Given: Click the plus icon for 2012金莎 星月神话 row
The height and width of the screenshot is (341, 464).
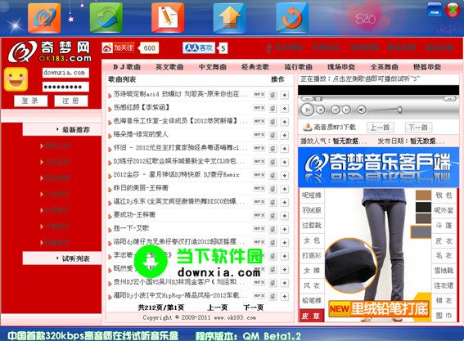Looking at the screenshot, I should coord(285,175).
